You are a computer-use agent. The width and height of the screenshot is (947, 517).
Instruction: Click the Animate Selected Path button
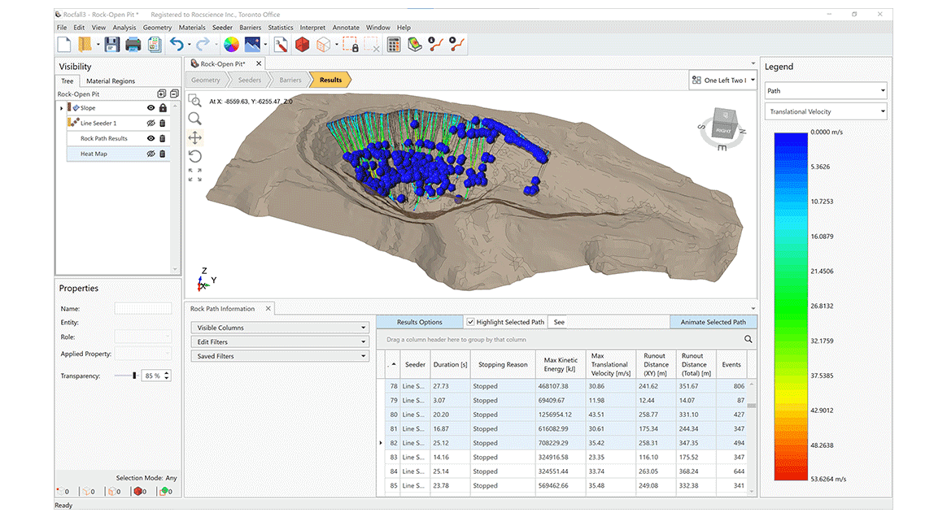click(x=714, y=322)
